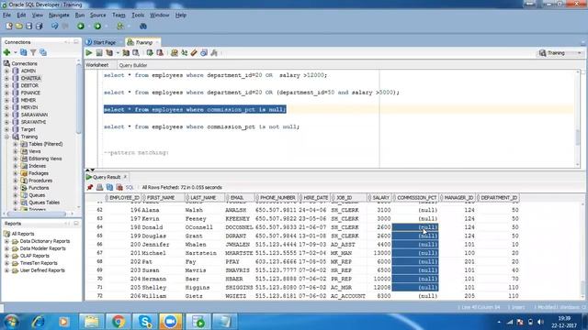Click the Delete row icon in Query Result toolbar
Viewport: 588px width, 330px height.
[119, 187]
